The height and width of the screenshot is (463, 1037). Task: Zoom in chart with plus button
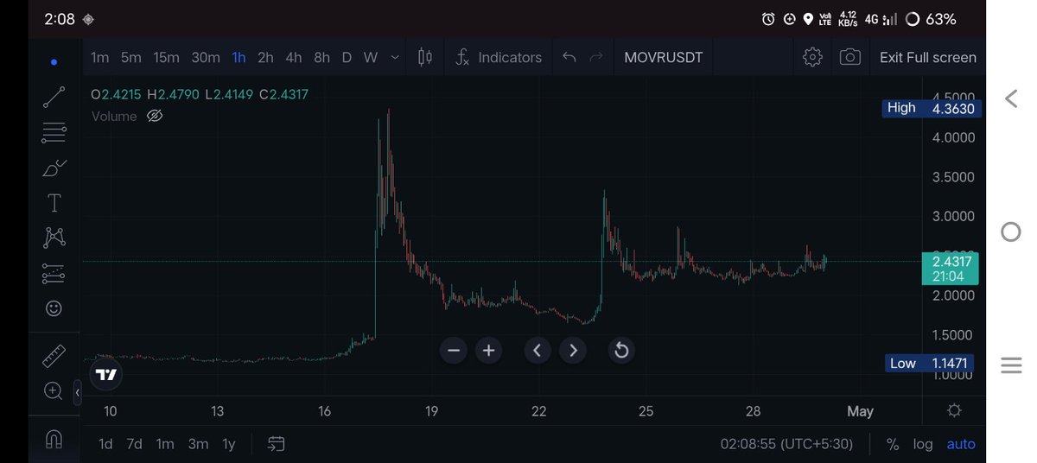(x=488, y=350)
